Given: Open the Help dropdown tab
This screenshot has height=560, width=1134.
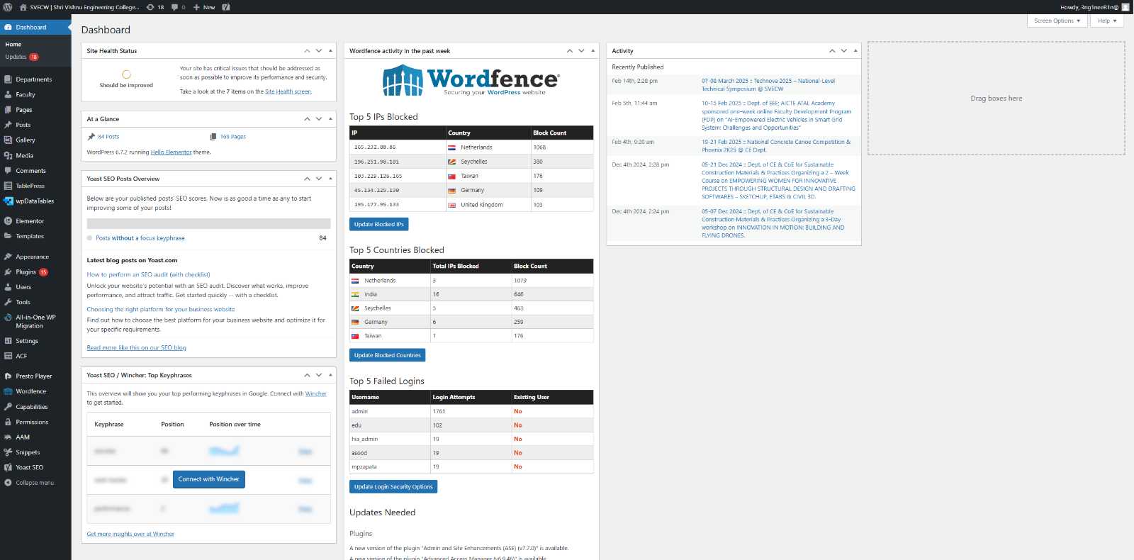Looking at the screenshot, I should click(1107, 21).
